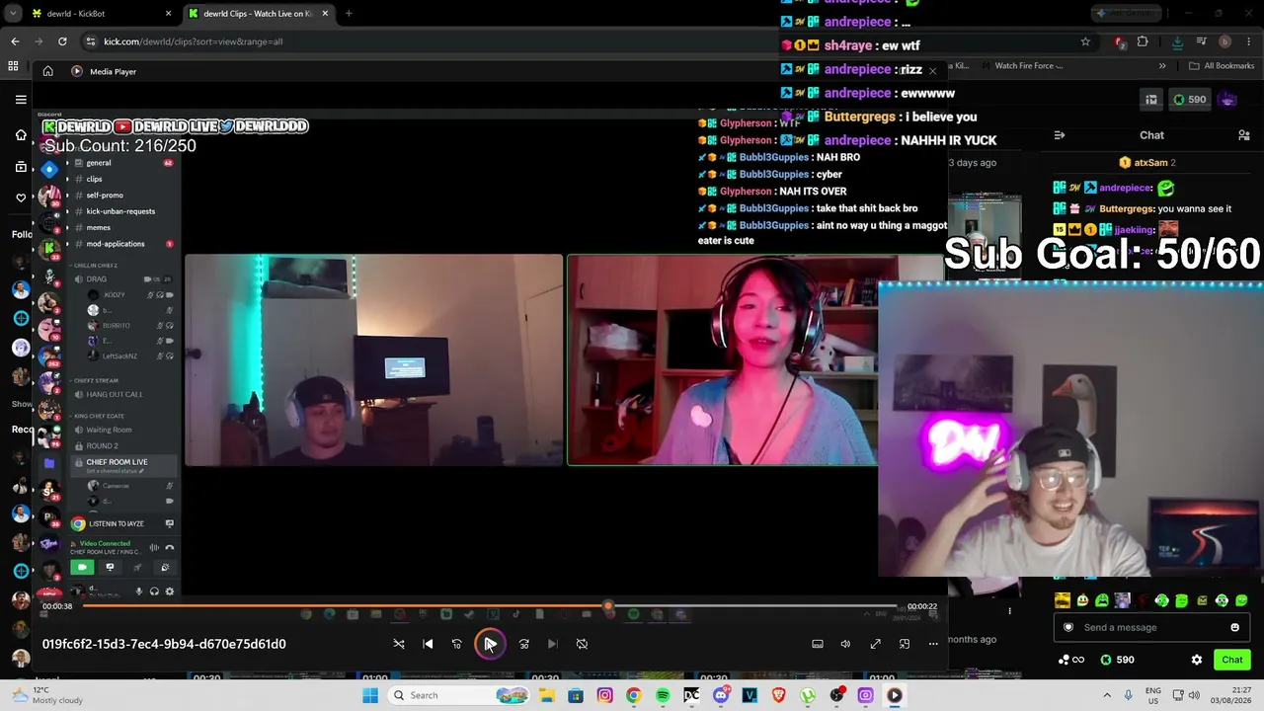Collapse the Kick chat panel
This screenshot has width=1264, height=711.
[x=1060, y=135]
